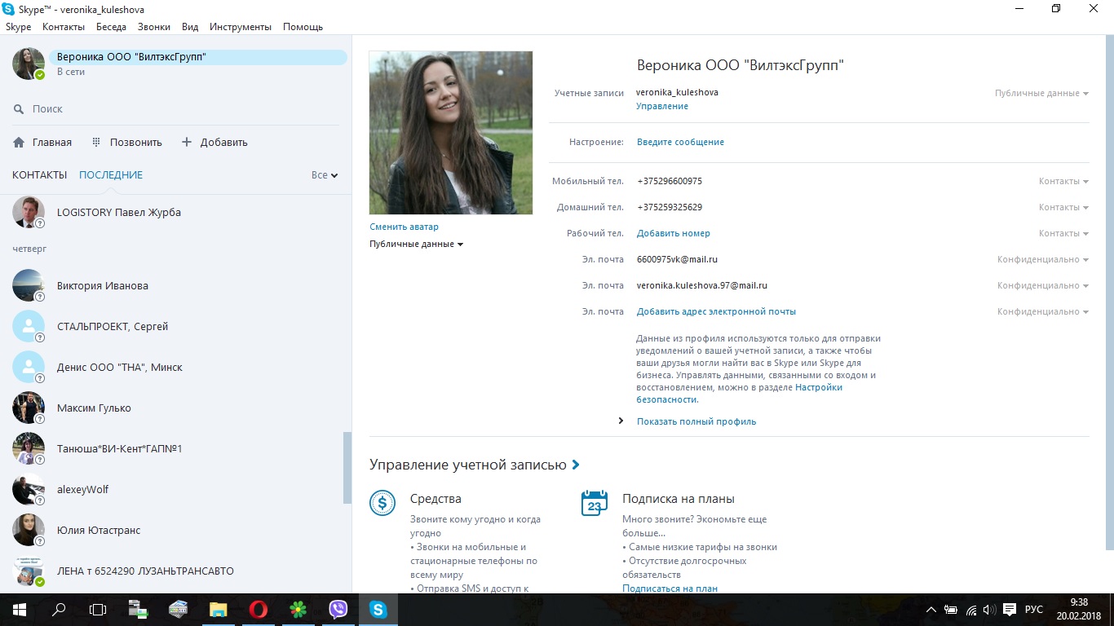The width and height of the screenshot is (1114, 626).
Task: Open the dial pad Позвонить icon
Action: pos(95,142)
